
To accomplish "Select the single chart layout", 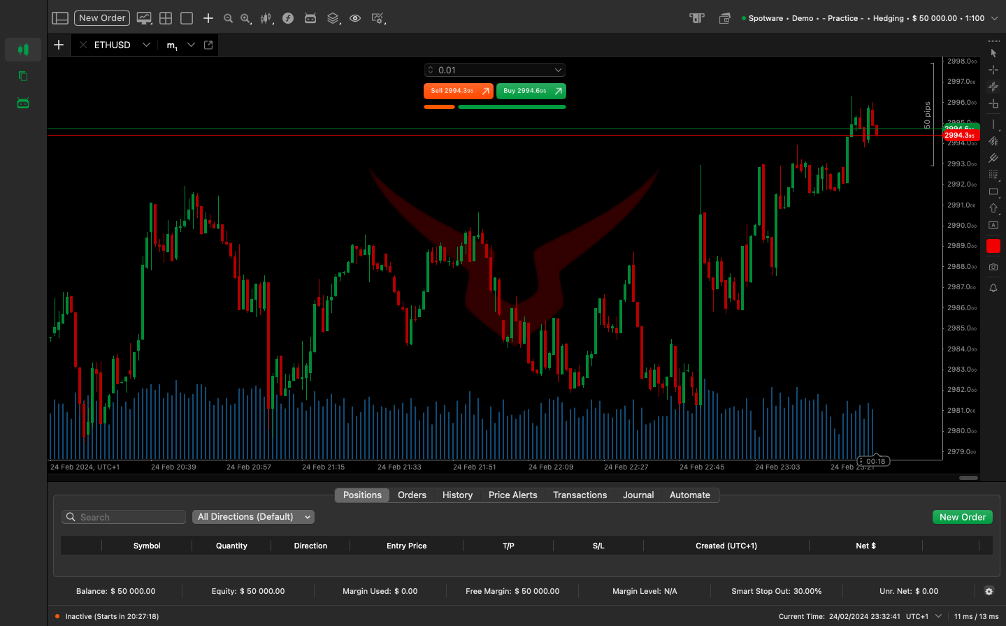I will pyautogui.click(x=187, y=18).
